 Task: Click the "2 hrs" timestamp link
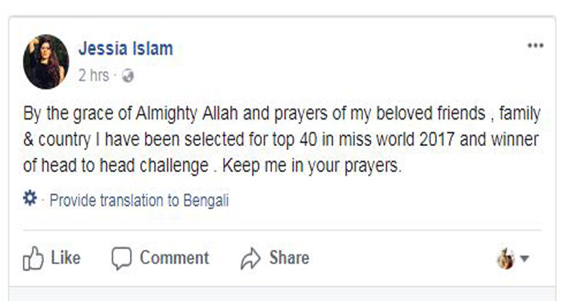pyautogui.click(x=93, y=75)
